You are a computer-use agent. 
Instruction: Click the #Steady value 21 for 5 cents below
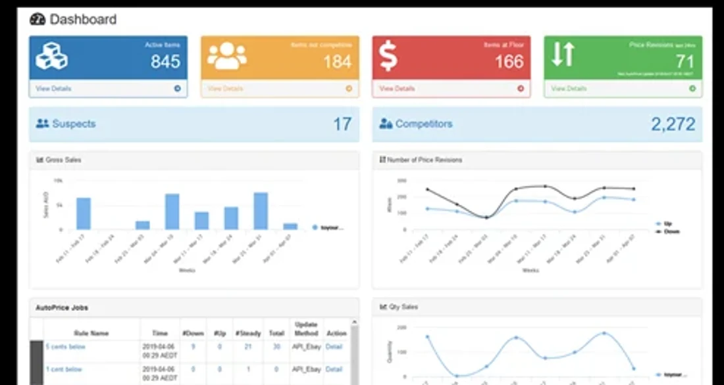click(x=248, y=347)
